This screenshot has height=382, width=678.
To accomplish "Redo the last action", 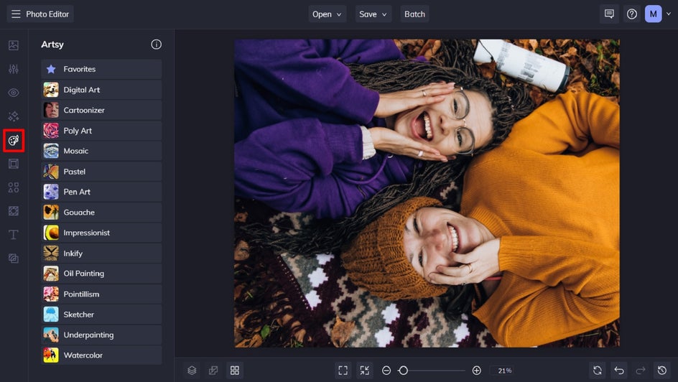I will 641,371.
